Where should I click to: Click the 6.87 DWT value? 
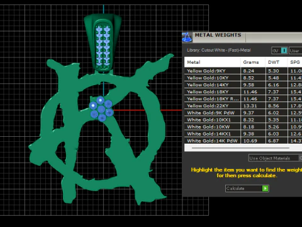274,141
